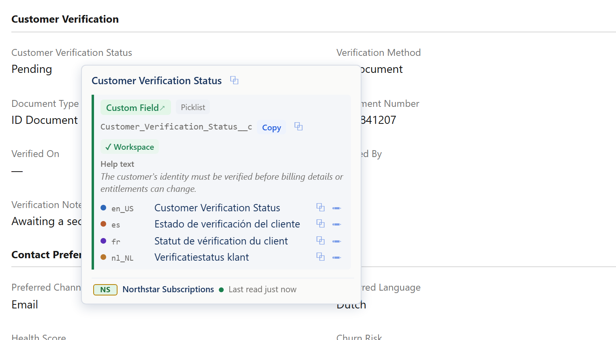Click Verificatiestatus klant label
This screenshot has height=340, width=616.
[x=202, y=257]
